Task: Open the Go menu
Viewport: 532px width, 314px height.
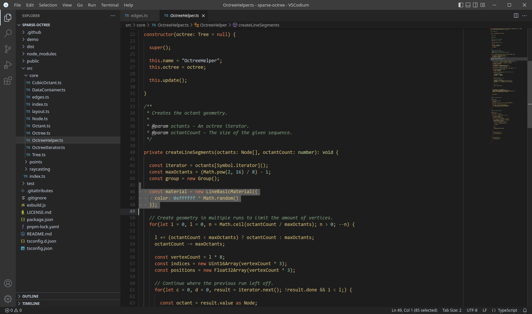Action: click(x=80, y=5)
